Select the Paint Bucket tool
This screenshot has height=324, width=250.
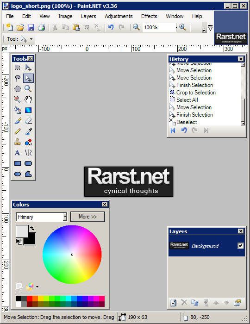[x=18, y=110]
